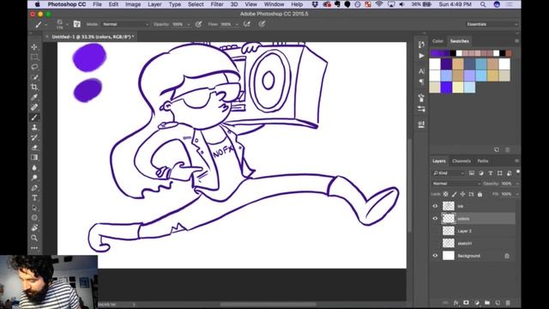Viewport: 549px width, 309px height.
Task: Open the Layers panel Fill dropdown
Action: [517, 194]
